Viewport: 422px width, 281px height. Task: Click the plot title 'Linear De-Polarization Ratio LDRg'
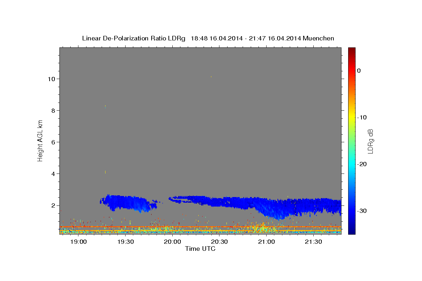(133, 38)
